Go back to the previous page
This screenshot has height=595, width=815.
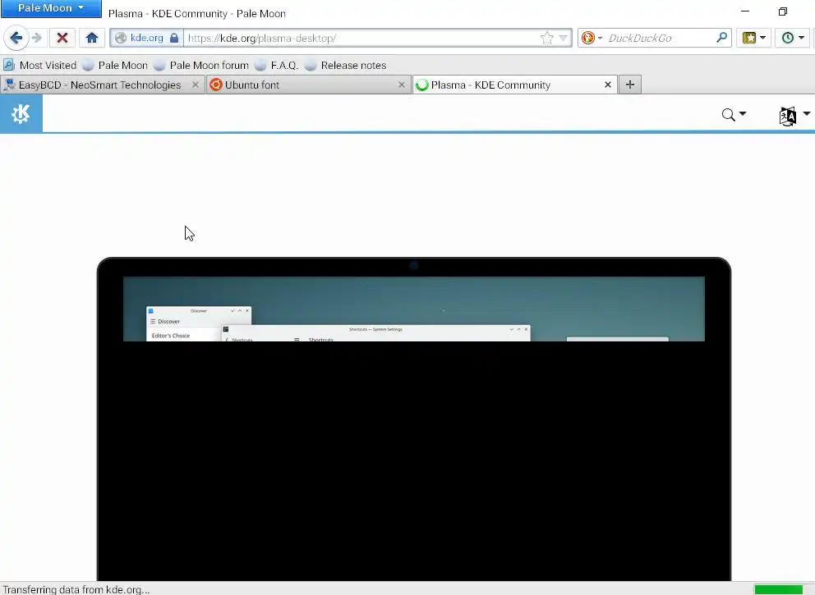coord(16,38)
